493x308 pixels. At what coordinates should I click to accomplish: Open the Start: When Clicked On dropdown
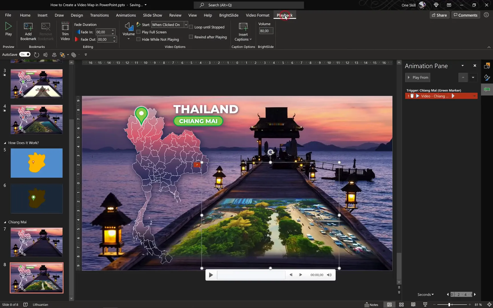186,25
